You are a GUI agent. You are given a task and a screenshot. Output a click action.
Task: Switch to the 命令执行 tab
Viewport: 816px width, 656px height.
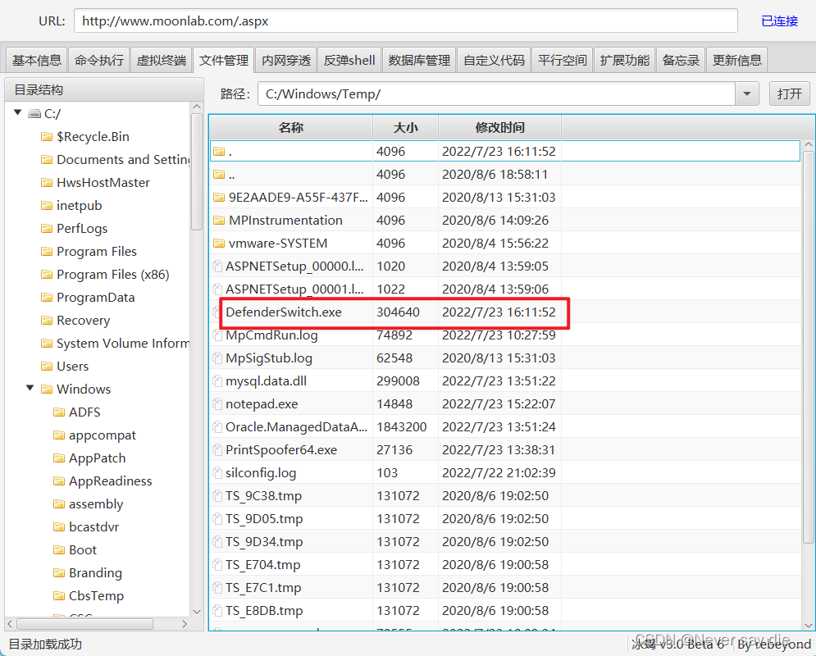coord(99,61)
